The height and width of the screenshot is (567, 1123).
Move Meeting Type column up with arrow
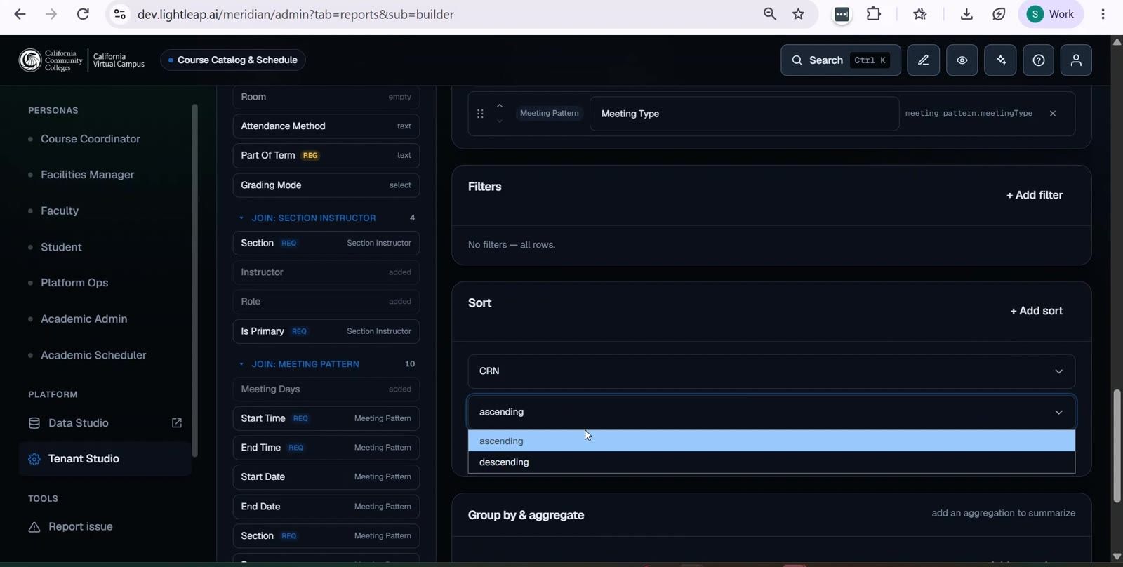[500, 106]
